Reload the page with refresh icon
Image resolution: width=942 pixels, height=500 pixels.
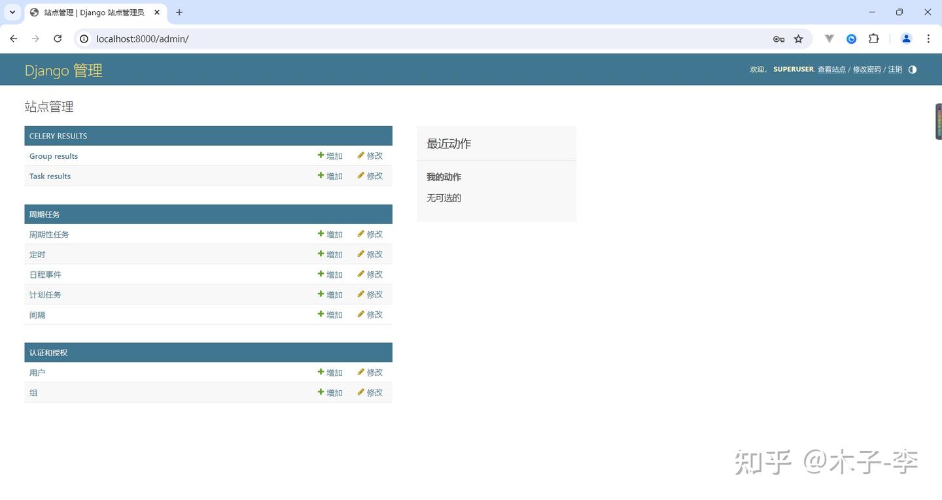point(58,39)
